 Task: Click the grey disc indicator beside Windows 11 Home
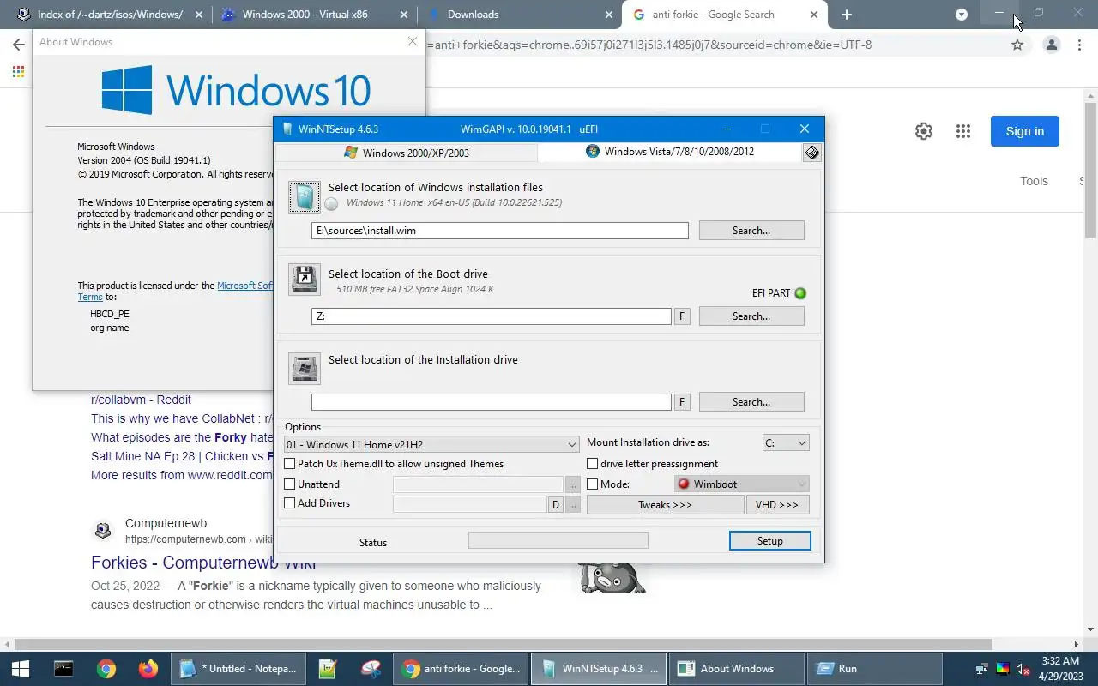pyautogui.click(x=331, y=204)
